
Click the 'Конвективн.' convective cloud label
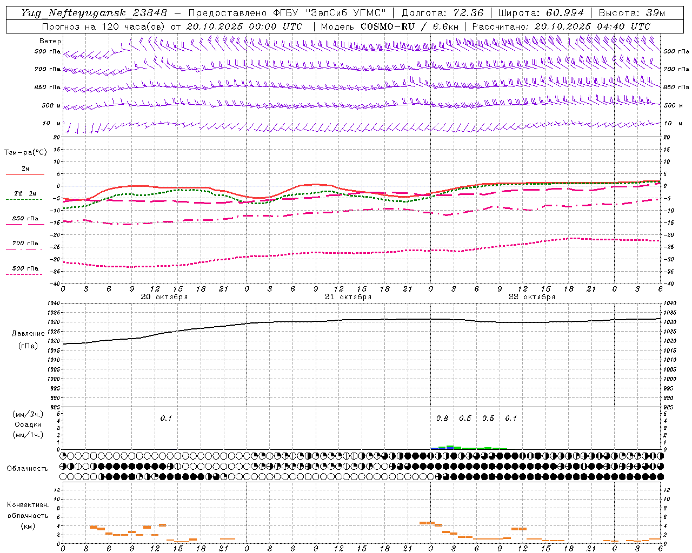pos(28,505)
